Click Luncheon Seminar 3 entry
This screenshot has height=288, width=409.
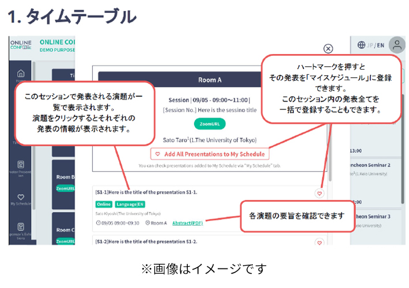click(372, 217)
